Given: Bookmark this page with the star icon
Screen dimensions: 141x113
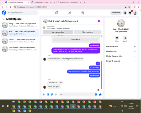Looking at the screenshot, I should click(x=129, y=7).
